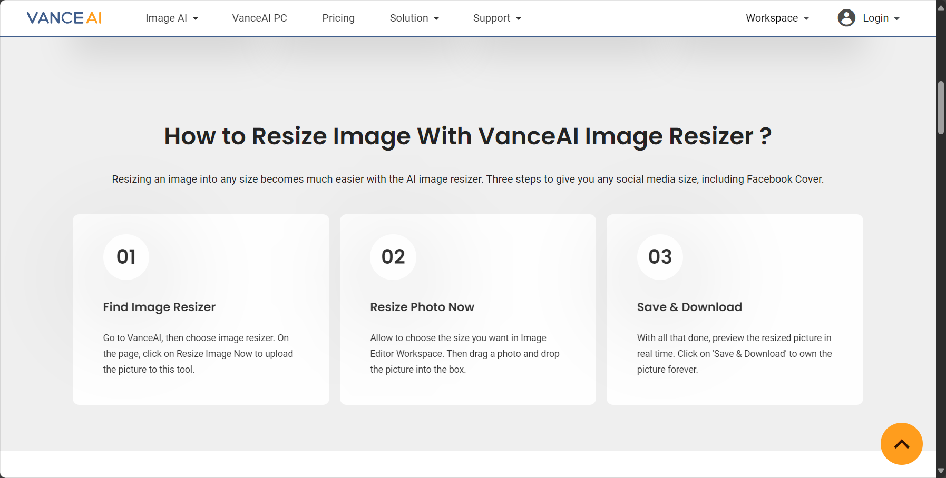Click the 01 step number circle
This screenshot has width=946, height=478.
126,257
